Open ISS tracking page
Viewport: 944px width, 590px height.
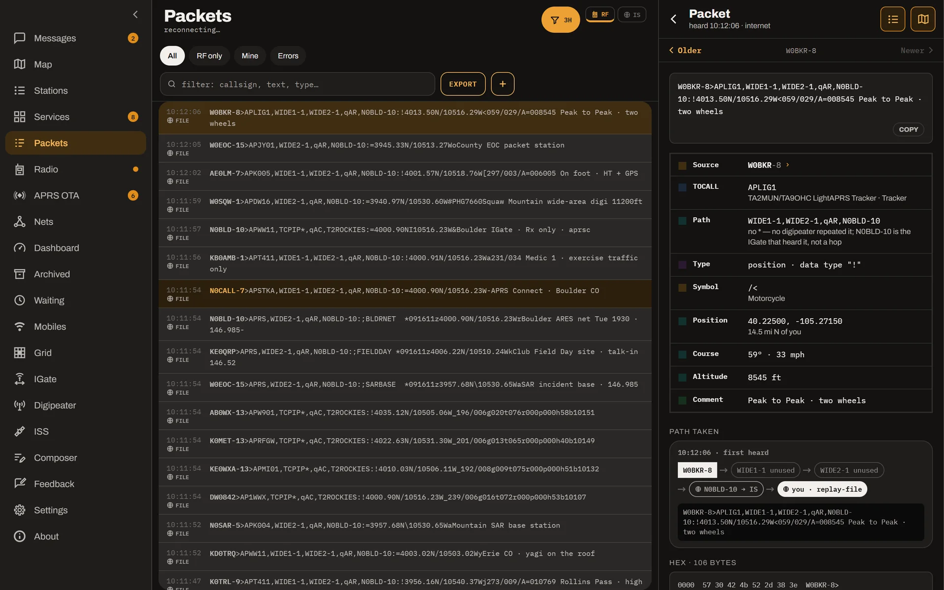(x=75, y=432)
